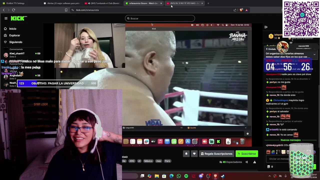Click the ARG tag

[132, 161]
